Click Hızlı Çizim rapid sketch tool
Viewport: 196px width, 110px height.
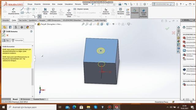tap(128, 12)
